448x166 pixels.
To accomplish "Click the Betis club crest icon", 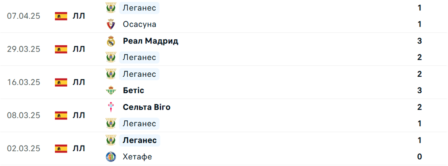I will click(111, 91).
